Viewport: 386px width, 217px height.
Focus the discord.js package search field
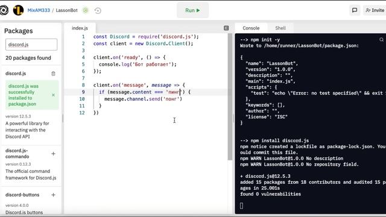point(31,45)
